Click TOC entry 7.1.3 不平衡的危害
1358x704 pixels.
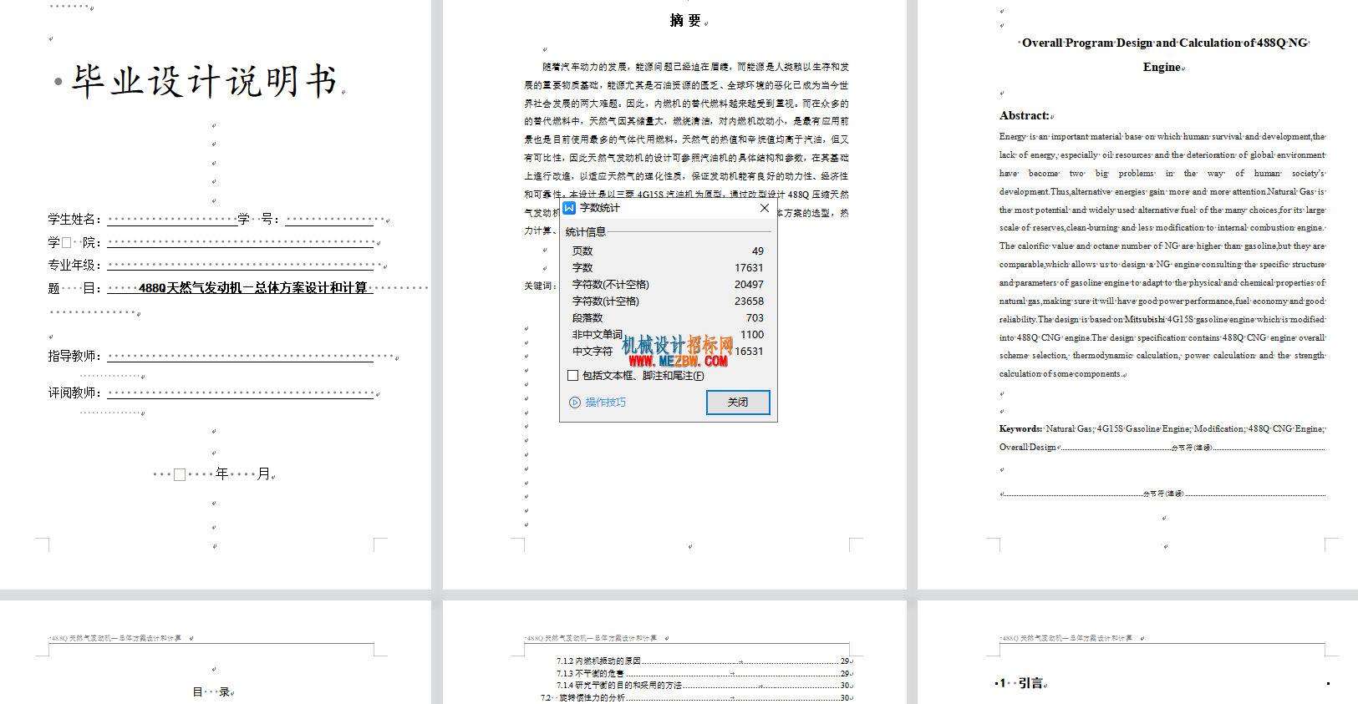point(704,673)
